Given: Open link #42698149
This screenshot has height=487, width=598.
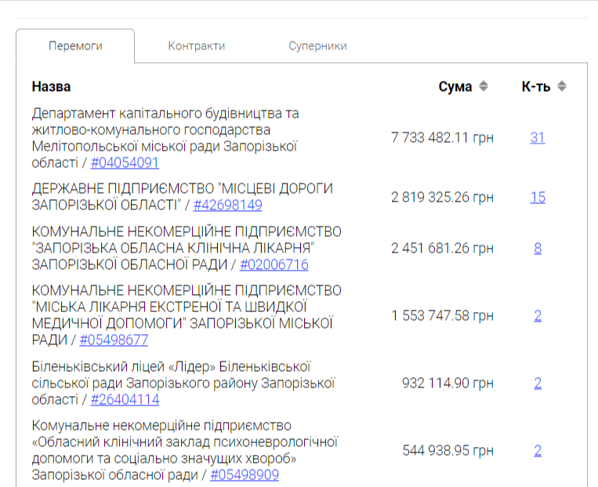Looking at the screenshot, I should point(228,205).
